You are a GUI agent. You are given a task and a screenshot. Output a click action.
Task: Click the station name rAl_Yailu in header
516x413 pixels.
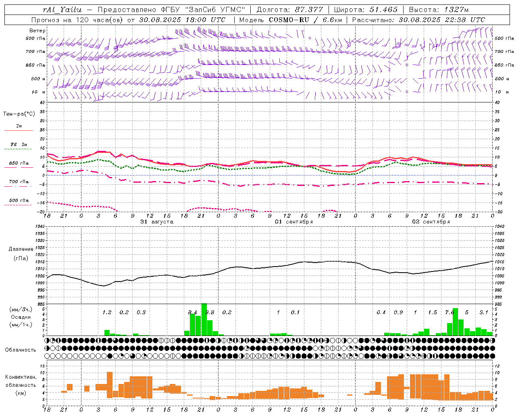pyautogui.click(x=62, y=10)
